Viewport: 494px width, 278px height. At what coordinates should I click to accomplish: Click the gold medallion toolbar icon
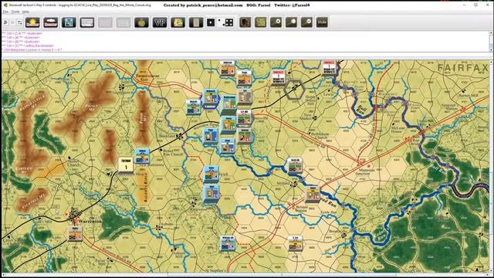pos(141,22)
